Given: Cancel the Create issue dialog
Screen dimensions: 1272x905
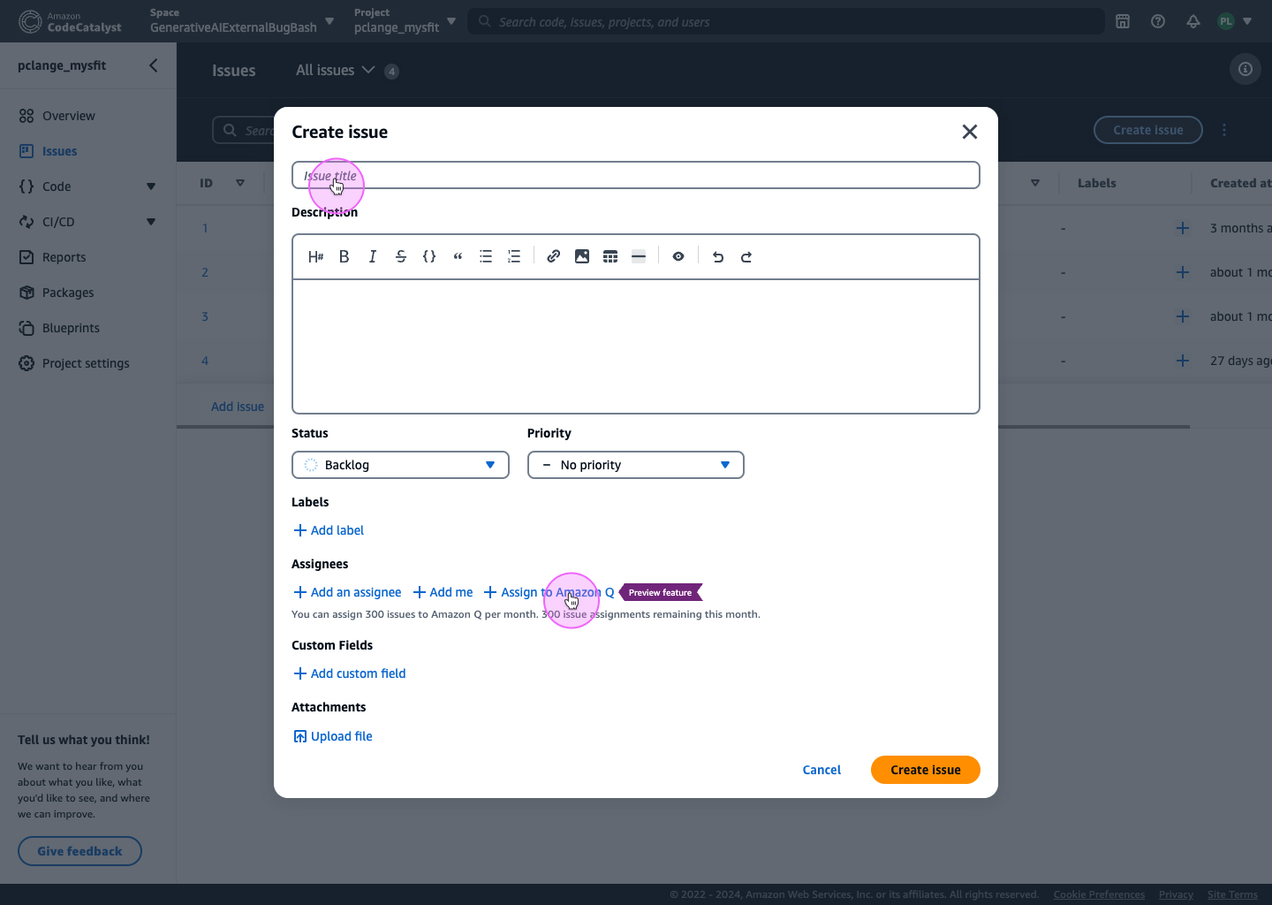Looking at the screenshot, I should point(821,770).
